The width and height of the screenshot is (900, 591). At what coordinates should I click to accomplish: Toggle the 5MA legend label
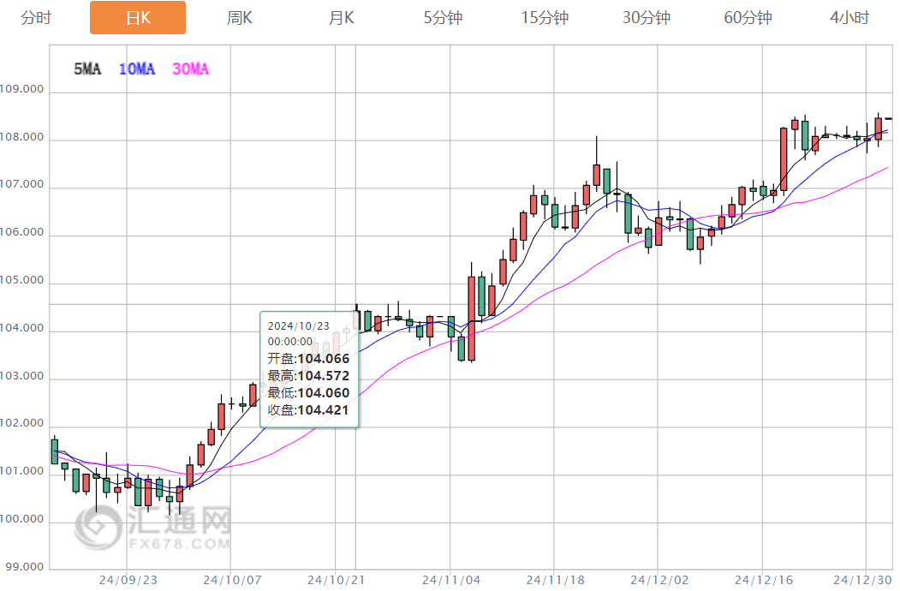87,69
